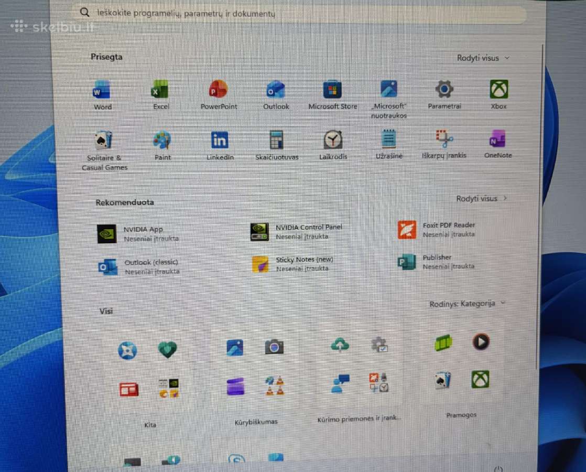
Task: Open Skaičiuotuvas calculator
Action: (277, 145)
